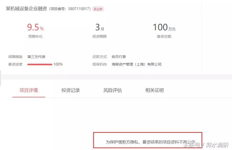Click the 100万元 total fundraising value

pos(164,27)
